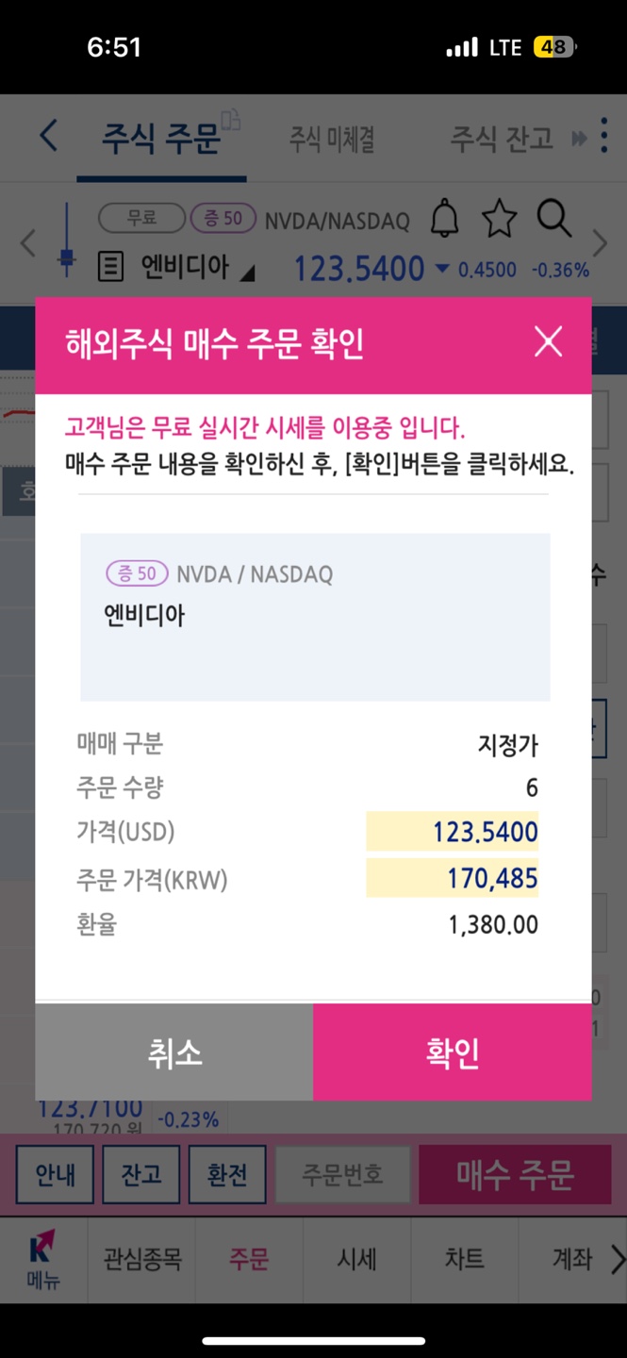The image size is (627, 1358).
Task: Open stock search with magnifier icon
Action: [x=554, y=219]
